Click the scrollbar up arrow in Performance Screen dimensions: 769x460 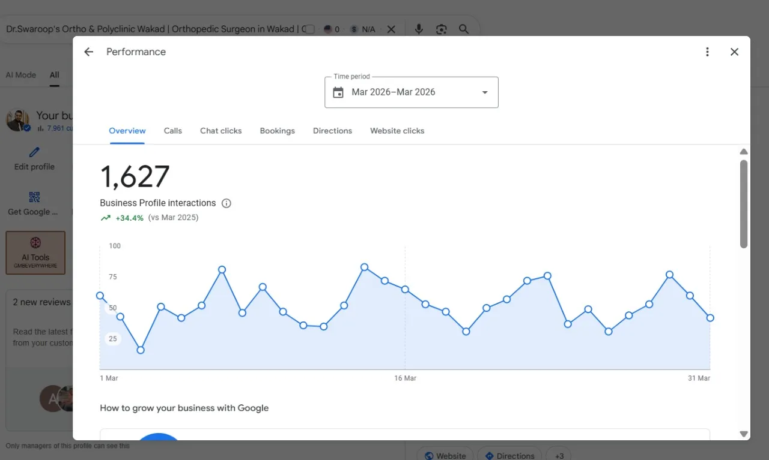pos(744,152)
